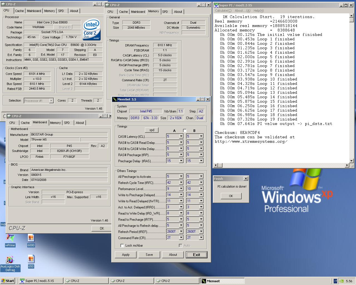
Task: Select CPU tab in Memory CPU-Z window
Action: coord(110,12)
